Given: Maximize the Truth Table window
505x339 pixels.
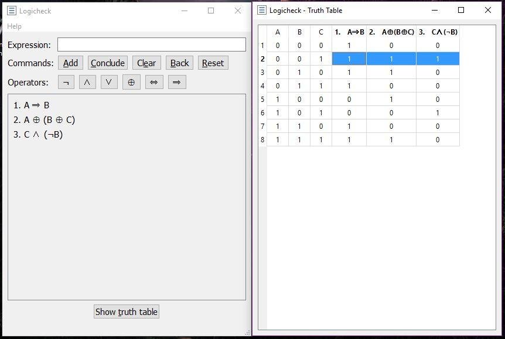Looking at the screenshot, I should (461, 10).
